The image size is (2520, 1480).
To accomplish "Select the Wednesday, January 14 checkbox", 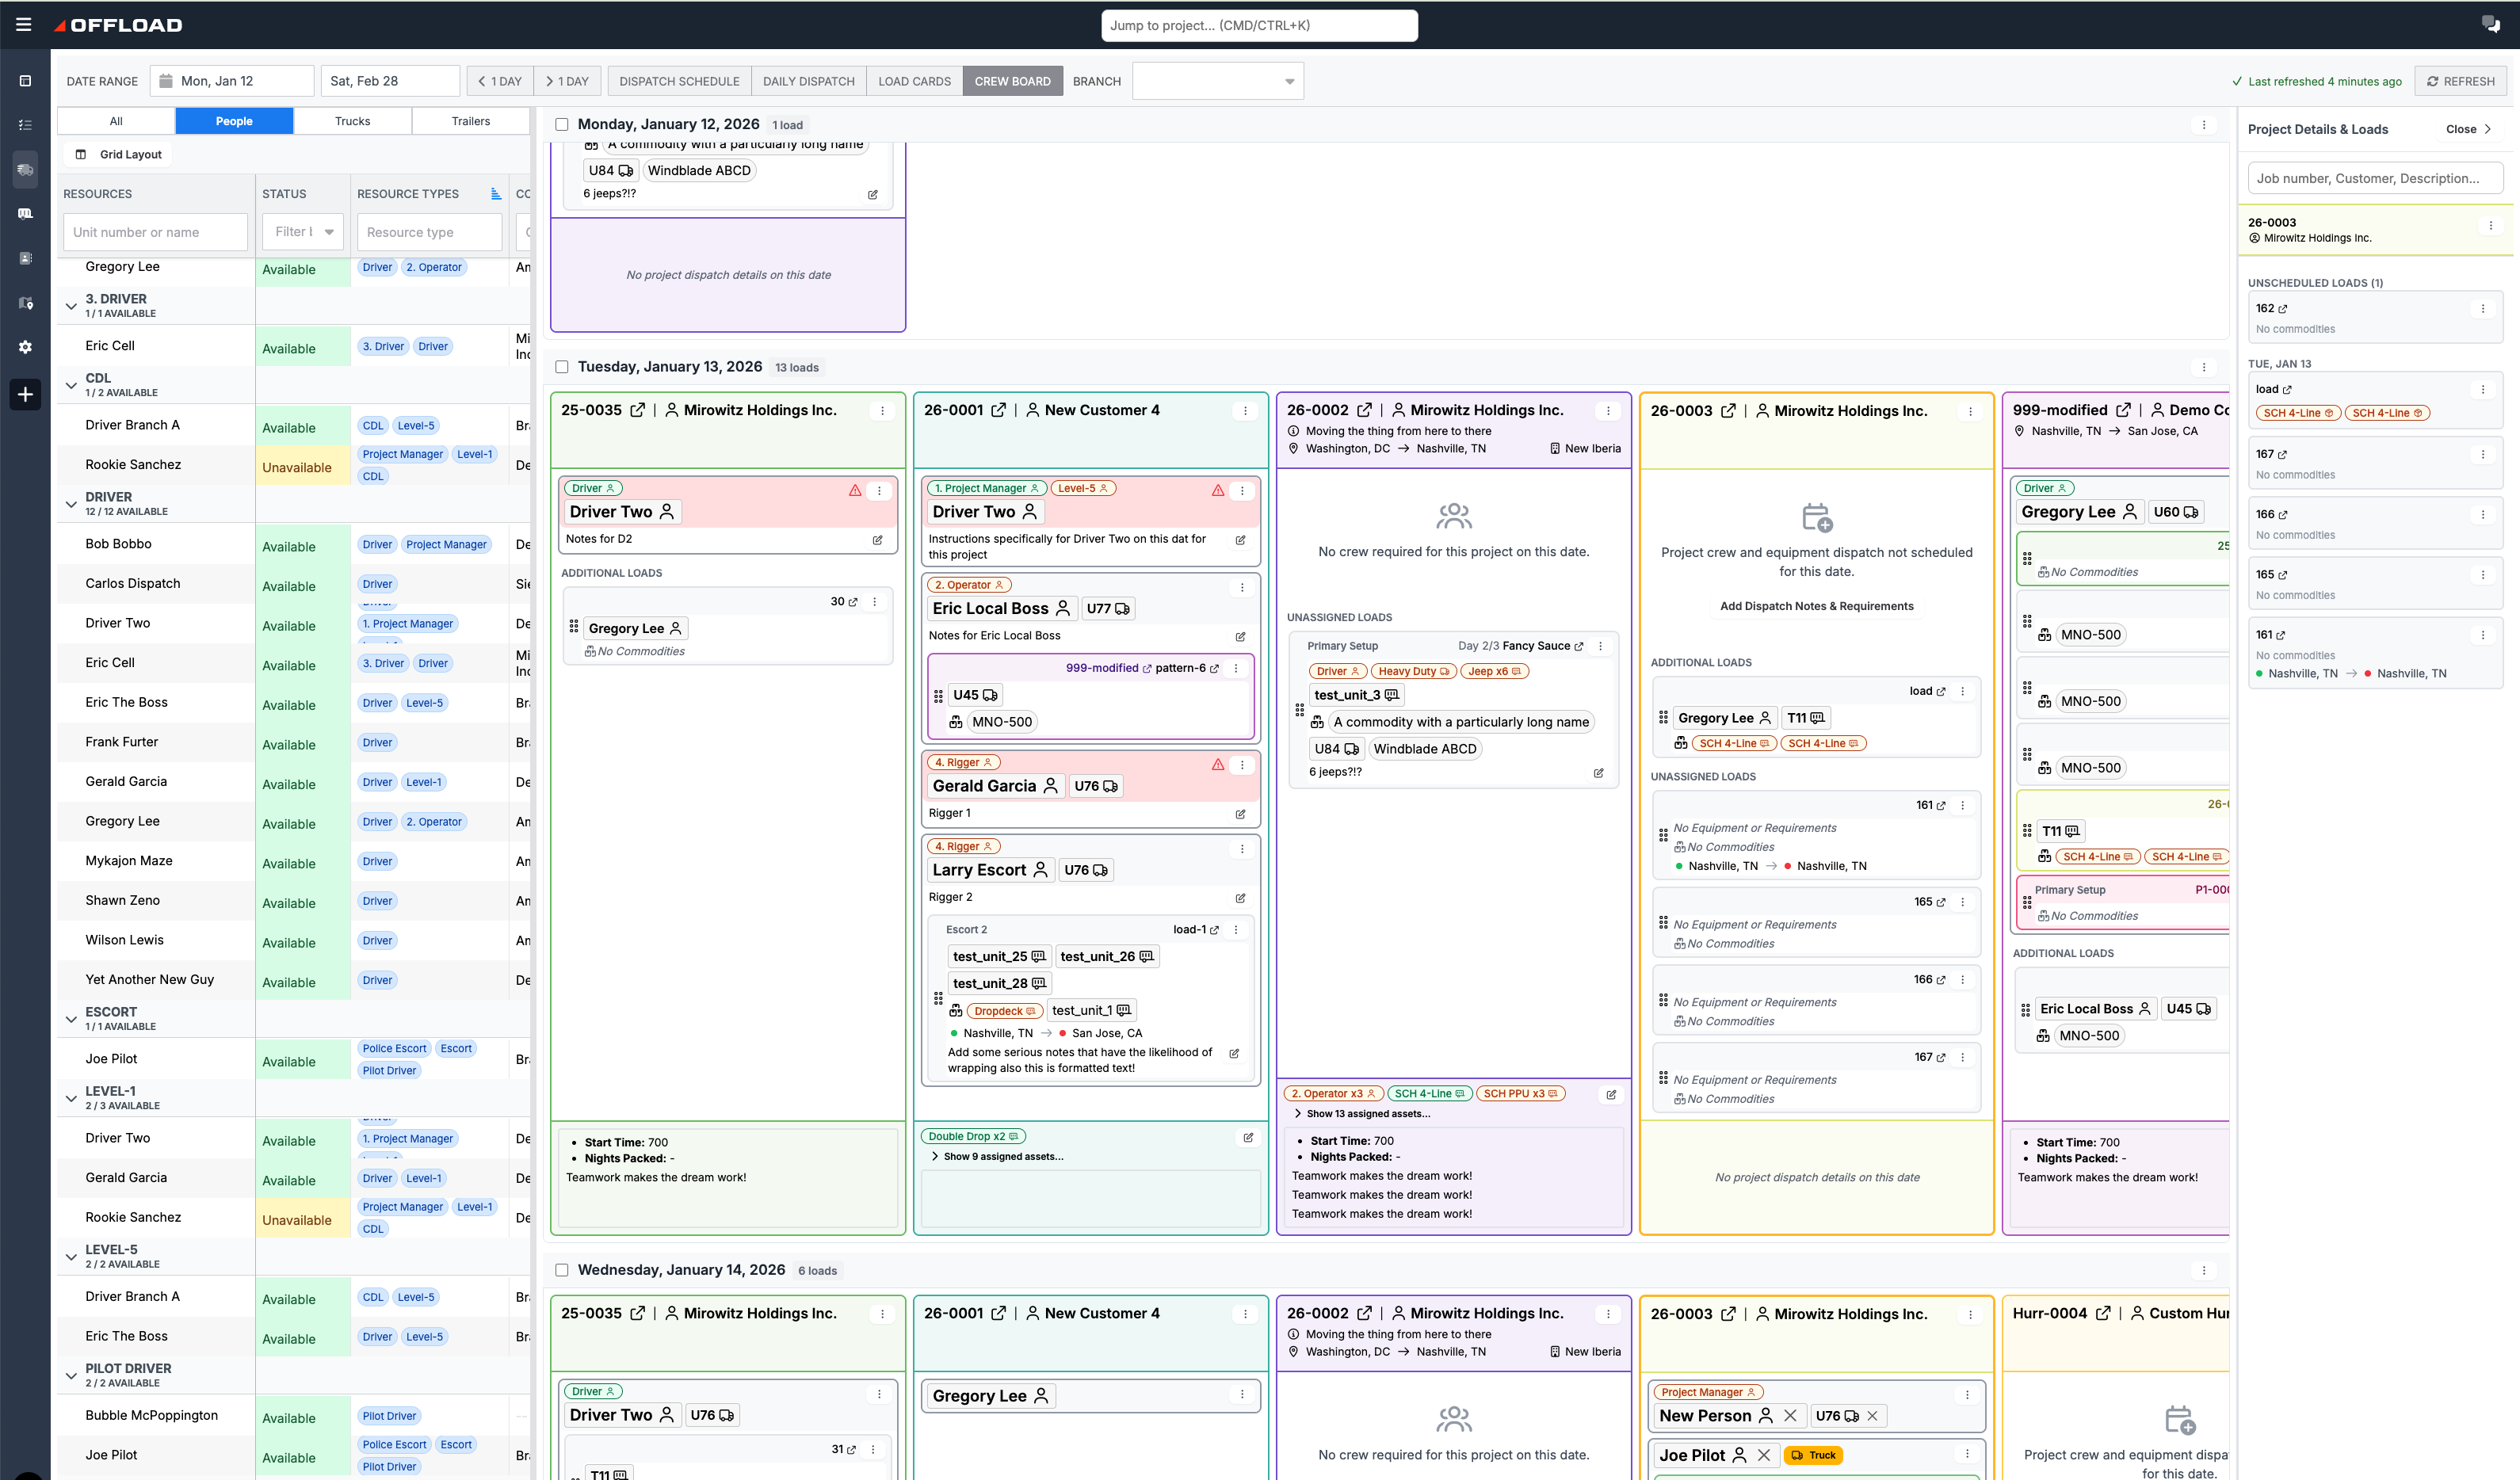I will 562,1270.
